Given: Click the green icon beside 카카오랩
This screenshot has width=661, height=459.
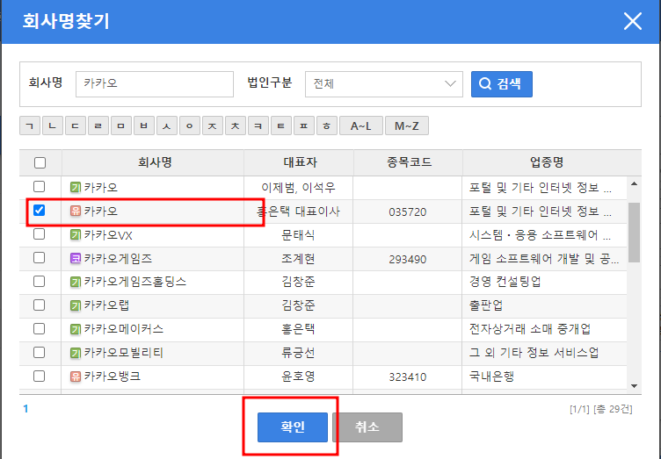Looking at the screenshot, I should tap(76, 305).
